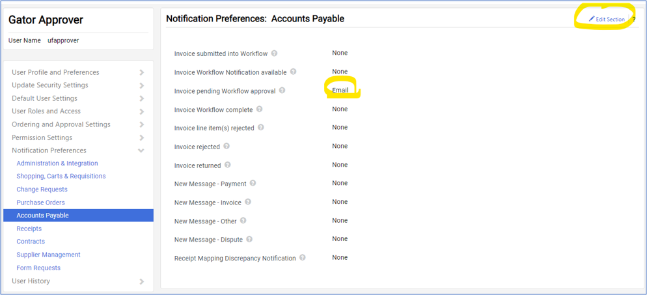Click help icon beside Invoice pending Workflow approval
The width and height of the screenshot is (647, 295).
pyautogui.click(x=282, y=91)
